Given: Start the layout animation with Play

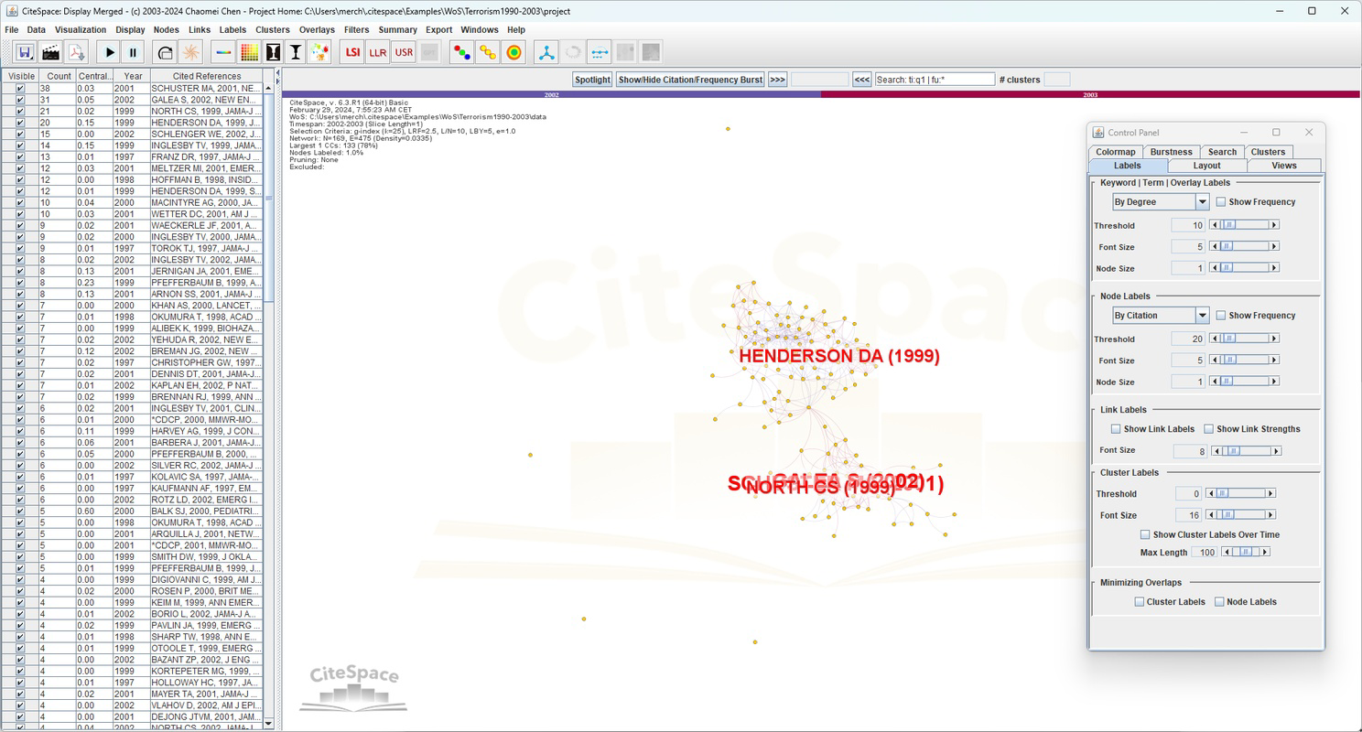Looking at the screenshot, I should tap(110, 52).
